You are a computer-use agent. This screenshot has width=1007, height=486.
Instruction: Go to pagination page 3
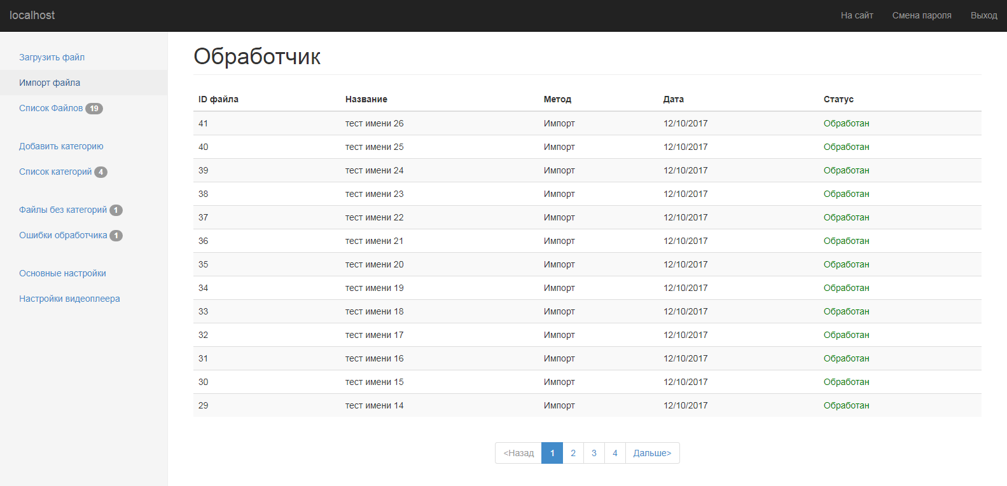click(594, 453)
